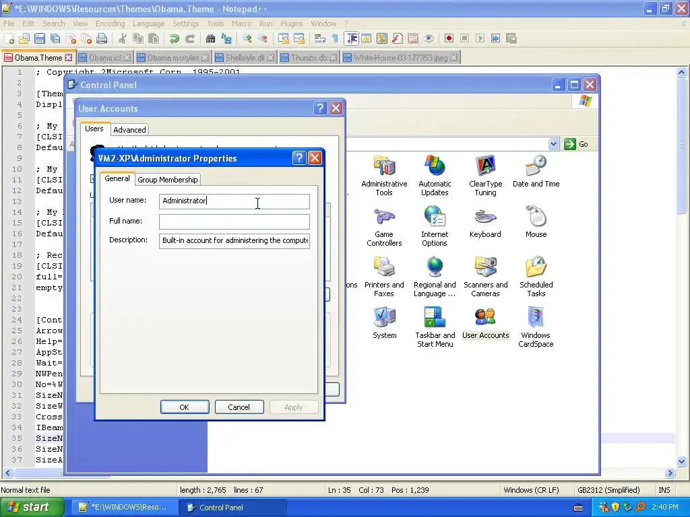The width and height of the screenshot is (690, 517).
Task: Click OK in Administrator Properties
Action: coord(185,407)
